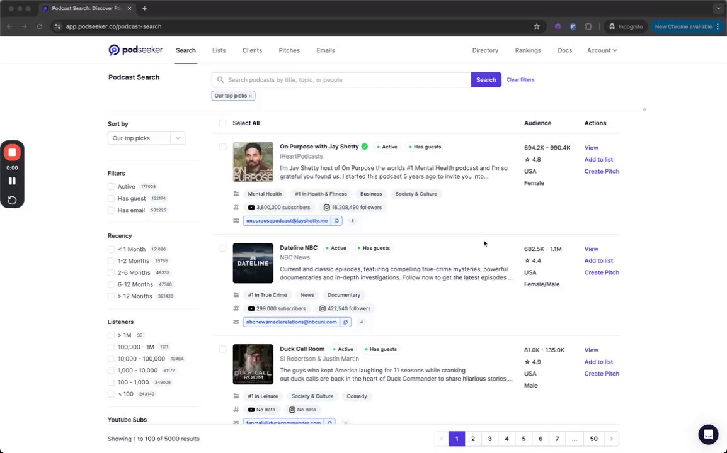
Task: Click the site info icon in the address bar
Action: [57, 26]
